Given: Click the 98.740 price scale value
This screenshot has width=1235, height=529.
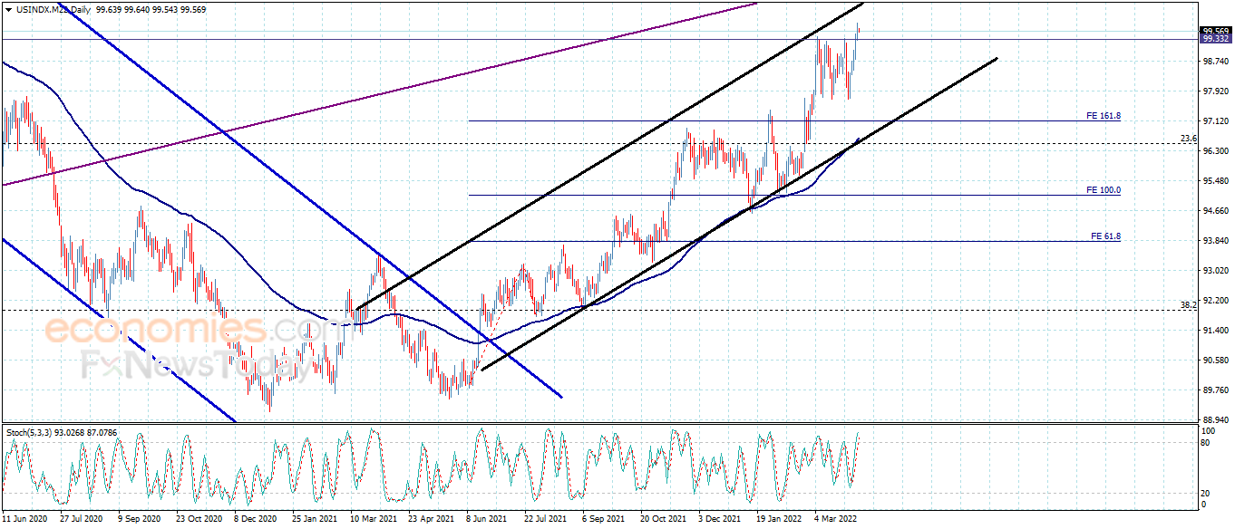Looking at the screenshot, I should click(x=1216, y=62).
